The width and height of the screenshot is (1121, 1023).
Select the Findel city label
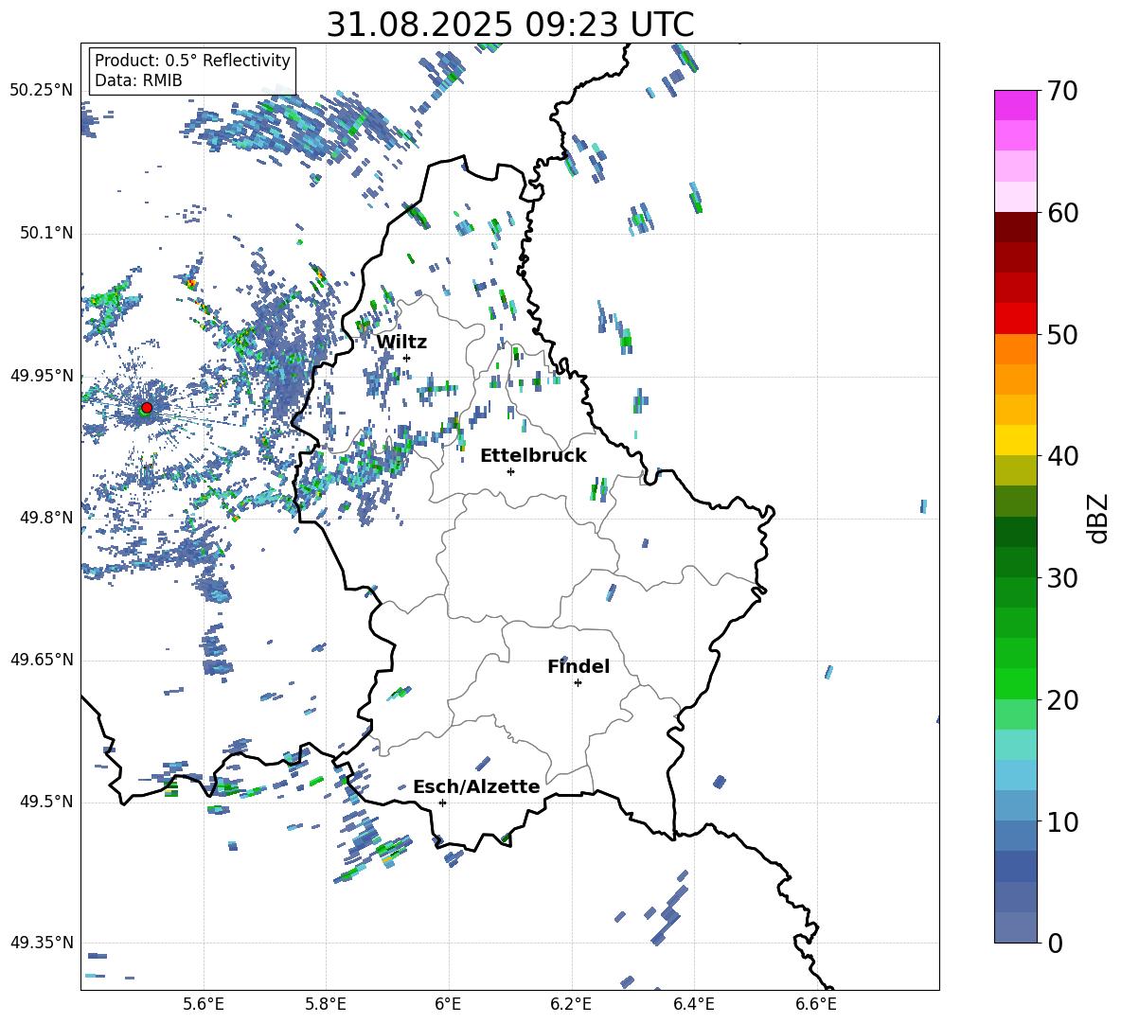coord(578,666)
